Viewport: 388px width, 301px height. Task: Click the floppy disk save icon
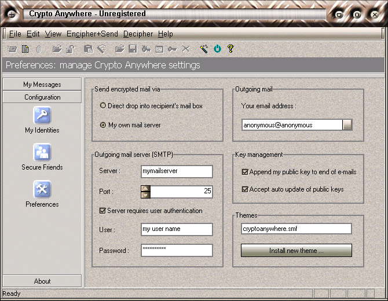(x=133, y=49)
